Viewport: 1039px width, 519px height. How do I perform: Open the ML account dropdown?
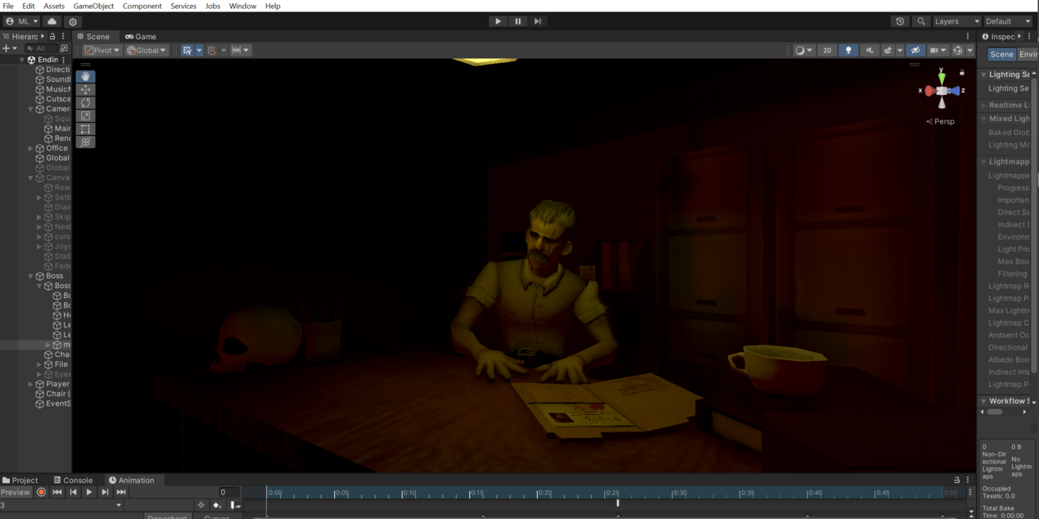tap(22, 21)
